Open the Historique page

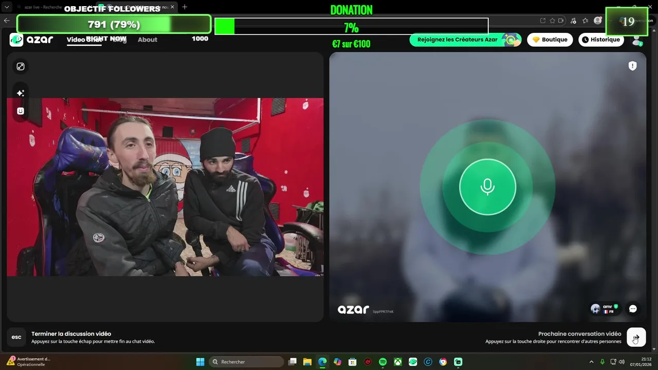[x=601, y=40]
